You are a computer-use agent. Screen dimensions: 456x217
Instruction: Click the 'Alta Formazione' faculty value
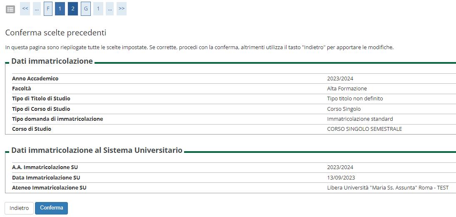pos(347,89)
